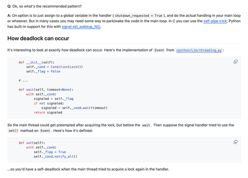Click the inline 'set()' code snippet
This screenshot has width=248, height=178.
(13, 131)
